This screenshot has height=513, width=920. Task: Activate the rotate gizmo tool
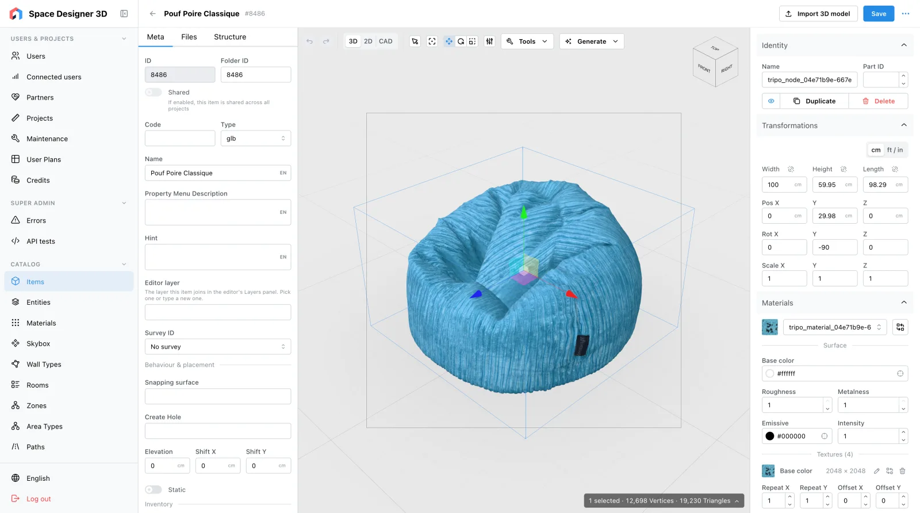[461, 41]
